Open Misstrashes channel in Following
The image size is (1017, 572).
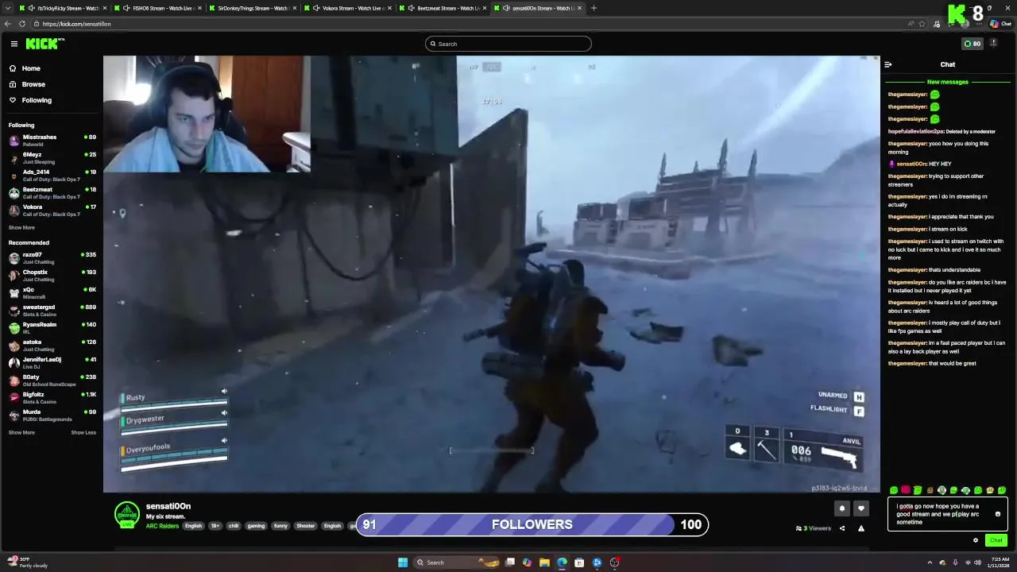51,141
